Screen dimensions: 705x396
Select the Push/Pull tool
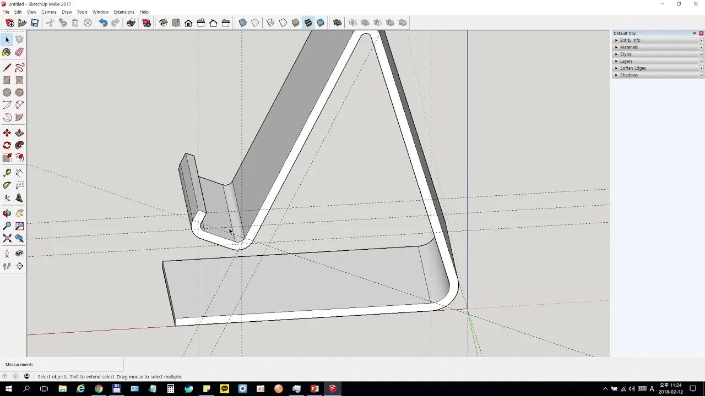point(19,133)
